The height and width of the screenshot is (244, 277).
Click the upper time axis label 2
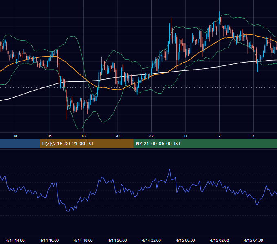pyautogui.click(x=220, y=136)
